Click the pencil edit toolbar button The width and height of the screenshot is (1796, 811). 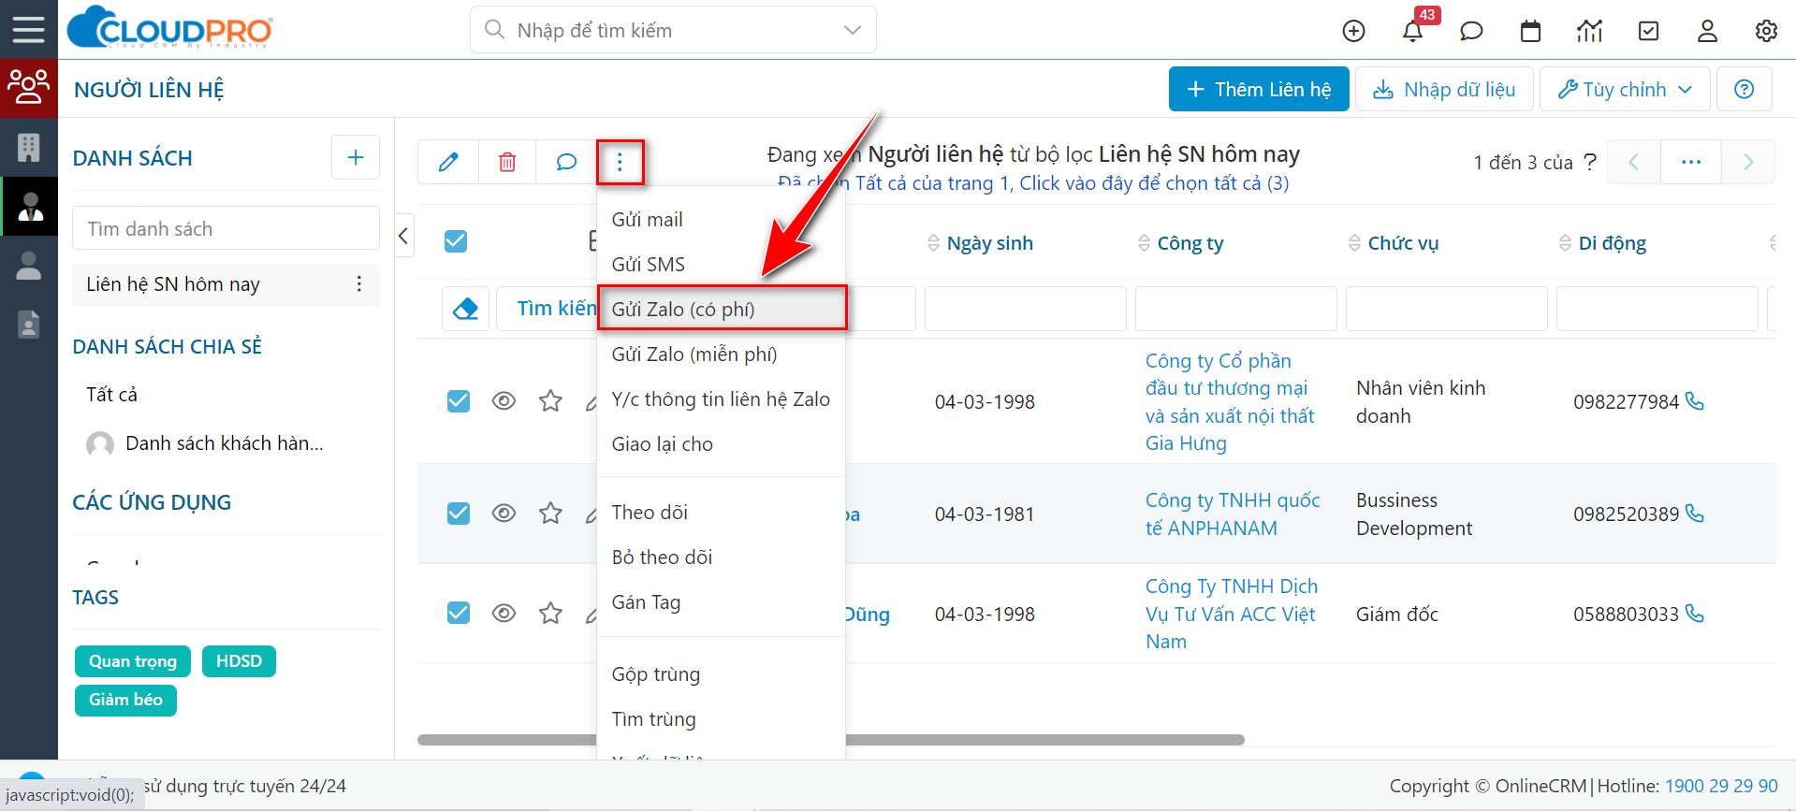[448, 162]
